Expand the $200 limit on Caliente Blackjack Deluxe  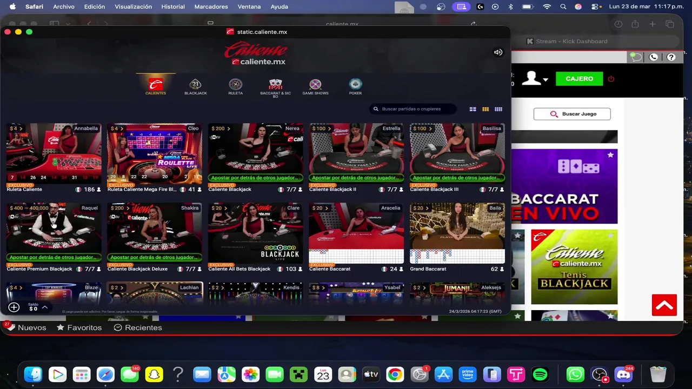coord(120,208)
